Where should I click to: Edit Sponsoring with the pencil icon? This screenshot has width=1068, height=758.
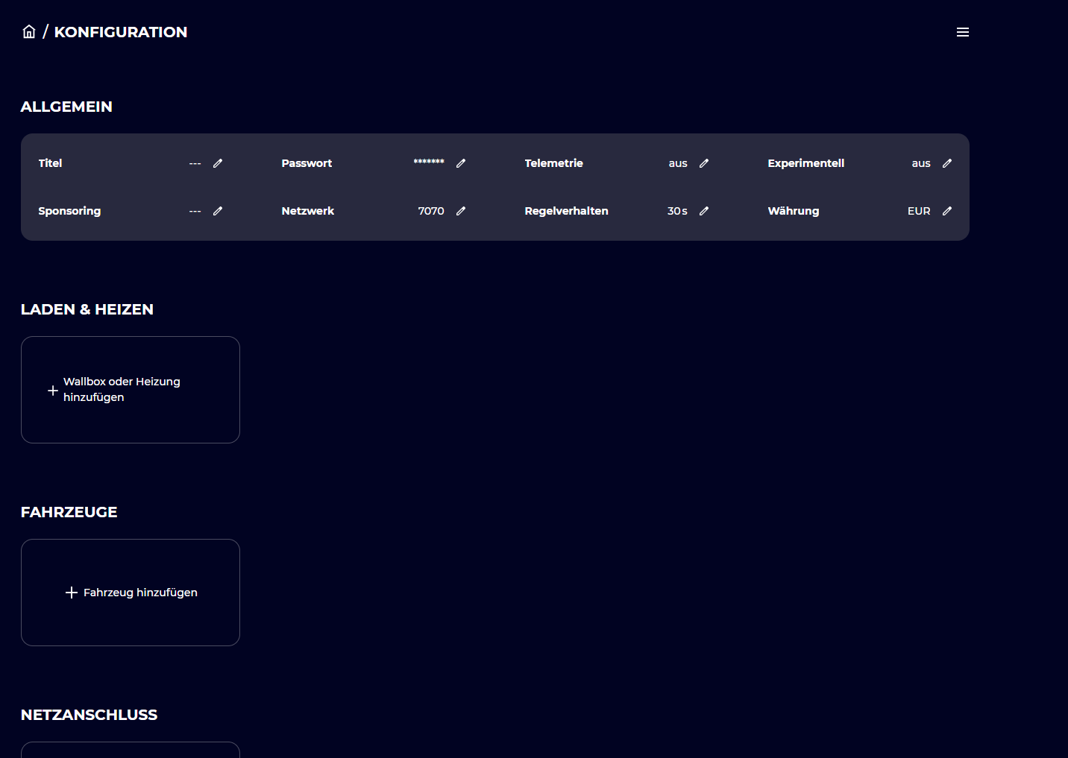(218, 211)
